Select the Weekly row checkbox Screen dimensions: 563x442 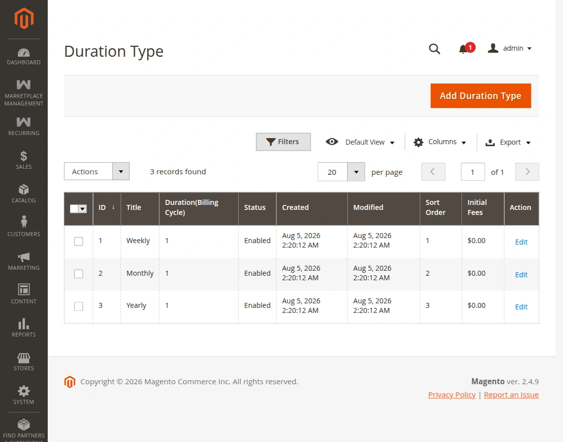pos(78,242)
